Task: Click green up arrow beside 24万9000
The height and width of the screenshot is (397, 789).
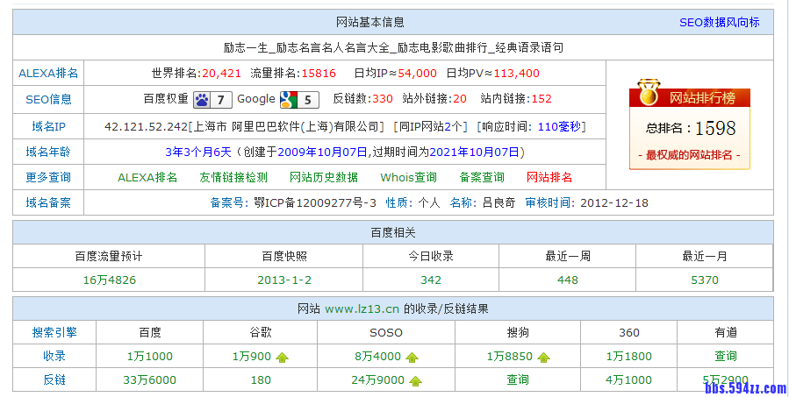Action: pyautogui.click(x=416, y=381)
